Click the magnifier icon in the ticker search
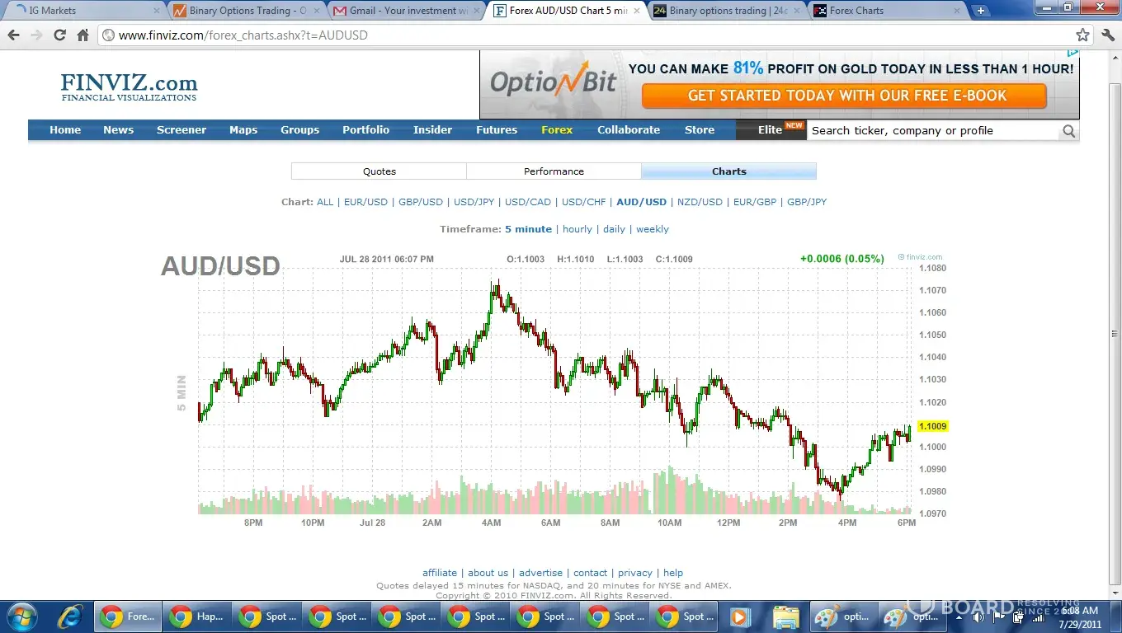Screen dimensions: 1122x633 pyautogui.click(x=1069, y=130)
